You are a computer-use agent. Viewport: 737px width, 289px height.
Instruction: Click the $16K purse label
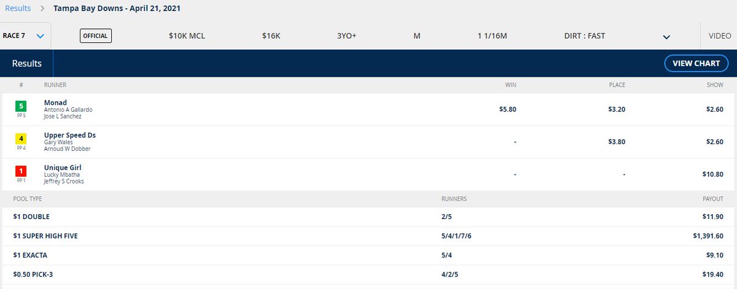(271, 36)
